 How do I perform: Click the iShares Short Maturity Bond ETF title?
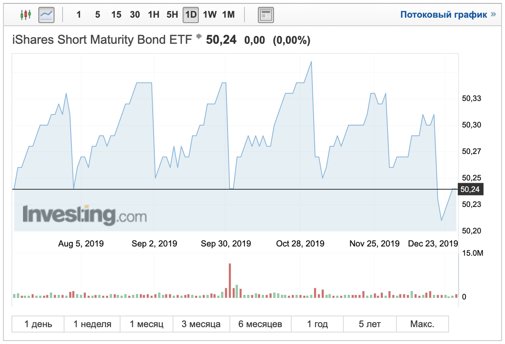[103, 40]
